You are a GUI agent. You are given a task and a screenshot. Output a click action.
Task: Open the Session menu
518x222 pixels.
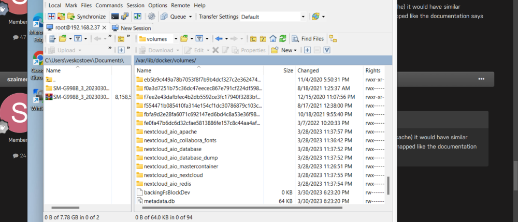tap(135, 5)
